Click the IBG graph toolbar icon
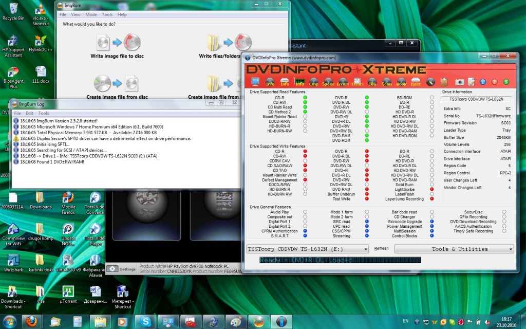 [x=372, y=82]
